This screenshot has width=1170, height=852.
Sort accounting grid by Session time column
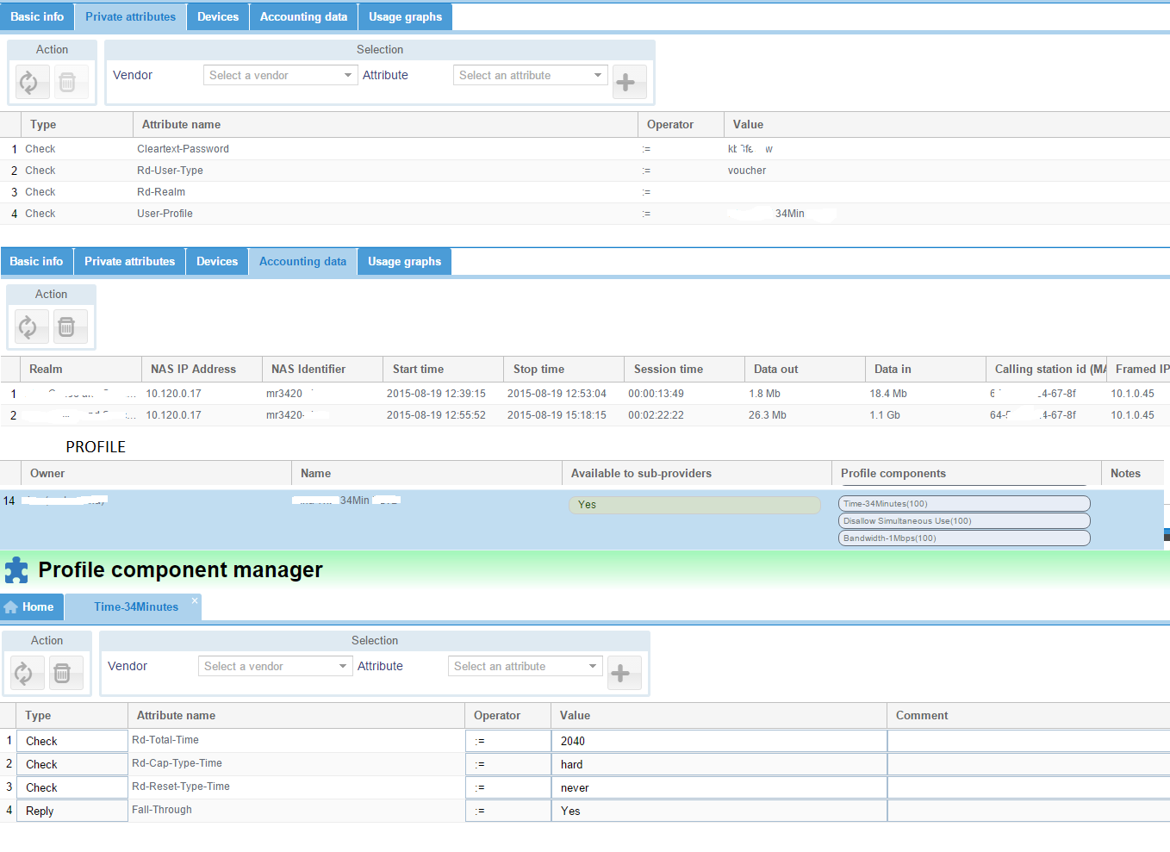point(684,370)
